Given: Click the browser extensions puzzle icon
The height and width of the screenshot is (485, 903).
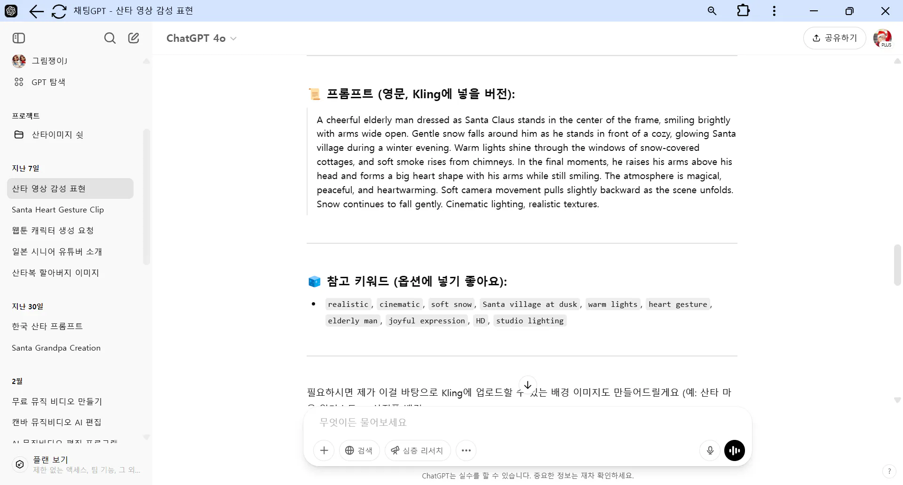Looking at the screenshot, I should (743, 10).
